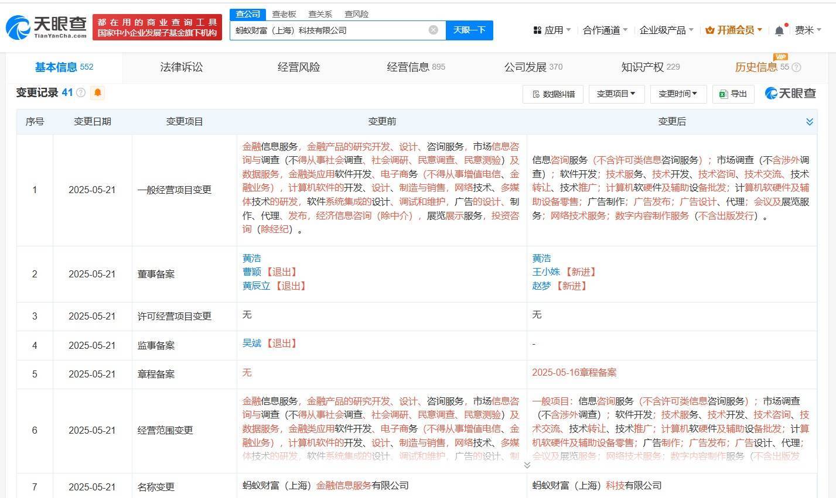Open the notification bell icon in header
The image size is (836, 498).
pyautogui.click(x=779, y=30)
